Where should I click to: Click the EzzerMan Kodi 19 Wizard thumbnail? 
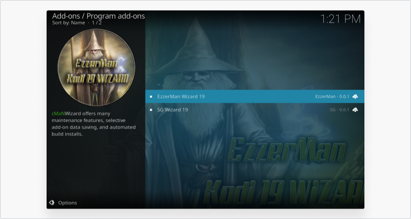[96, 67]
